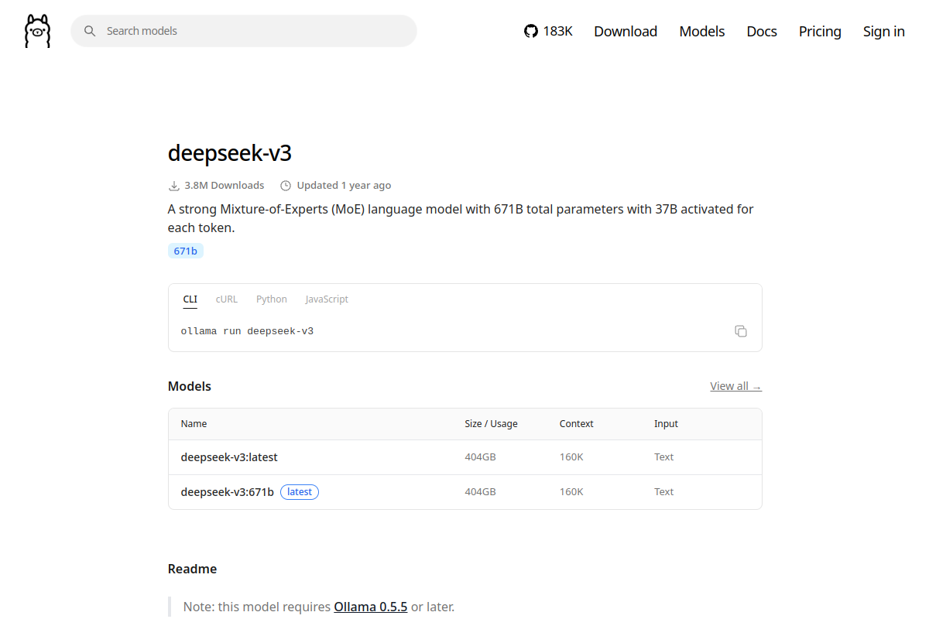The width and height of the screenshot is (929, 619).
Task: Click the clock icon beside Updated
Action: click(x=286, y=186)
